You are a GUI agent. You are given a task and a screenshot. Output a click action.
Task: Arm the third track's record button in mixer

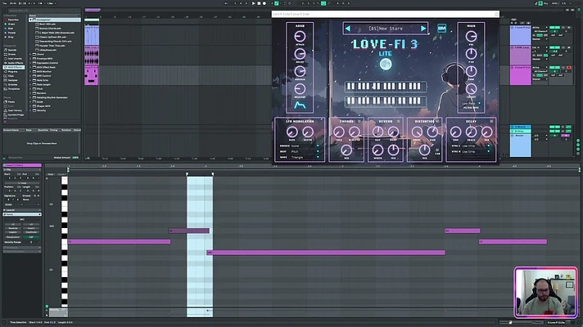pyautogui.click(x=568, y=68)
